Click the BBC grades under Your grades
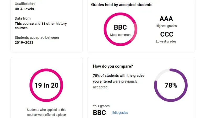 point(99,113)
